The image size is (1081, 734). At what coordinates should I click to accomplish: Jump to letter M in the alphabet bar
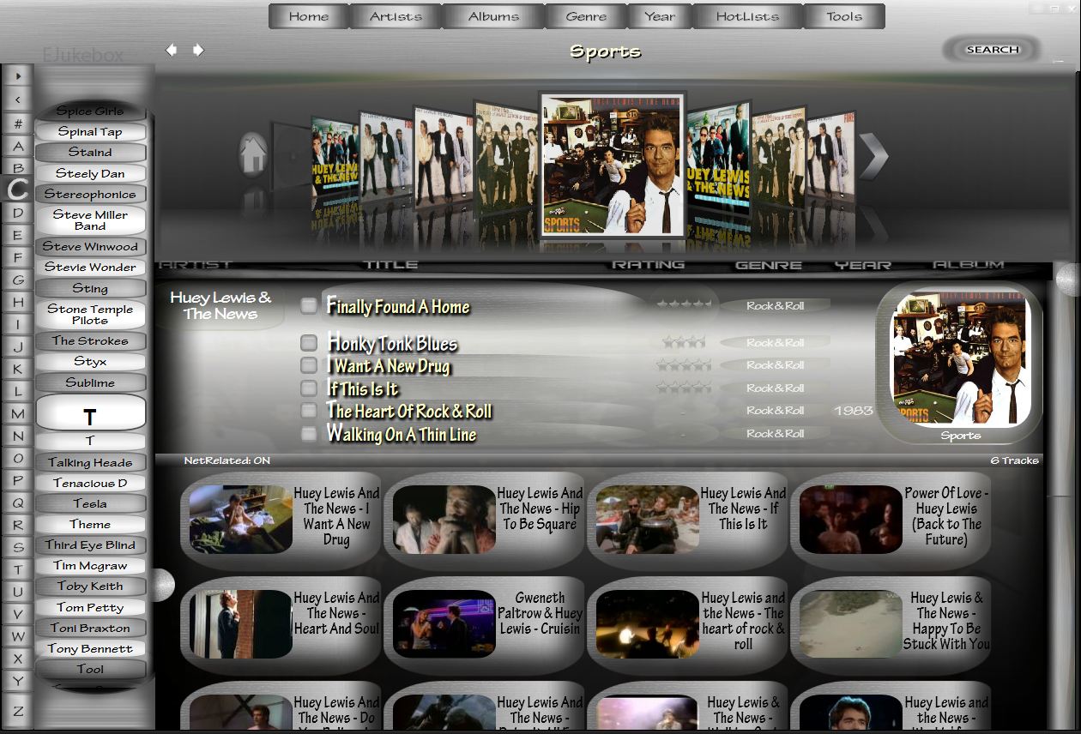tap(18, 413)
